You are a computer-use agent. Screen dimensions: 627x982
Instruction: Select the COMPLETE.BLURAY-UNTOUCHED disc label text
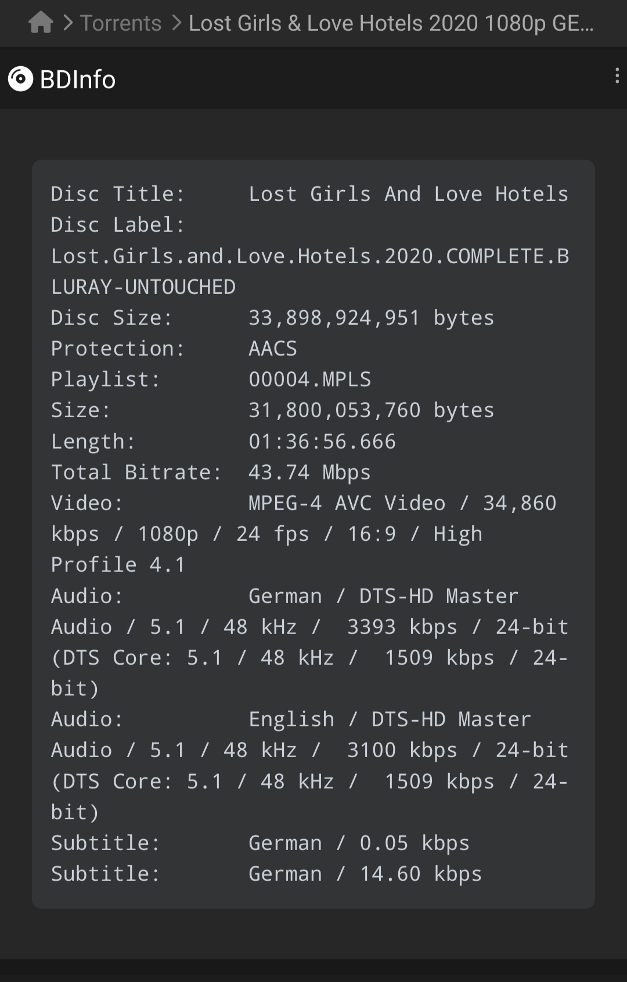[x=309, y=271]
